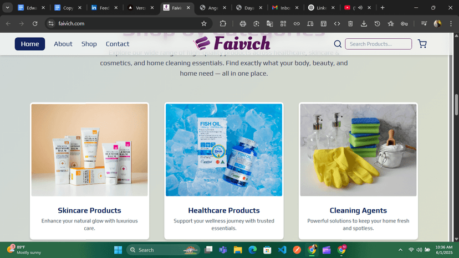
Task: Switch to the Vercel tab
Action: tap(140, 8)
